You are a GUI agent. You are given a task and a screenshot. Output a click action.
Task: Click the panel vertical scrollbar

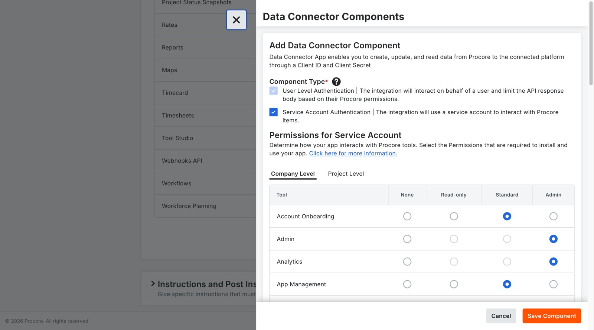click(591, 43)
